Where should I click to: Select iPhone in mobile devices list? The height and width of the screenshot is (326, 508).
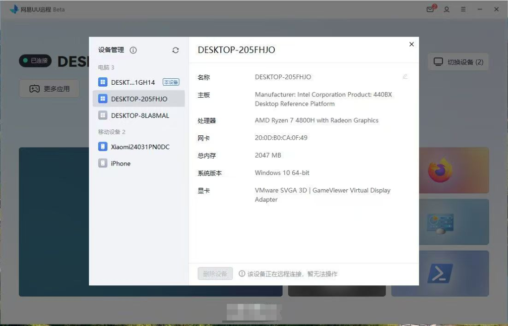[x=121, y=163]
